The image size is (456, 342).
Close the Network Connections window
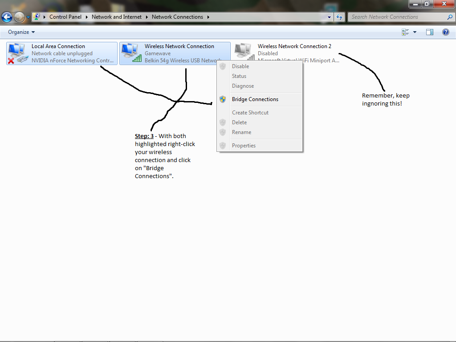coord(444,4)
